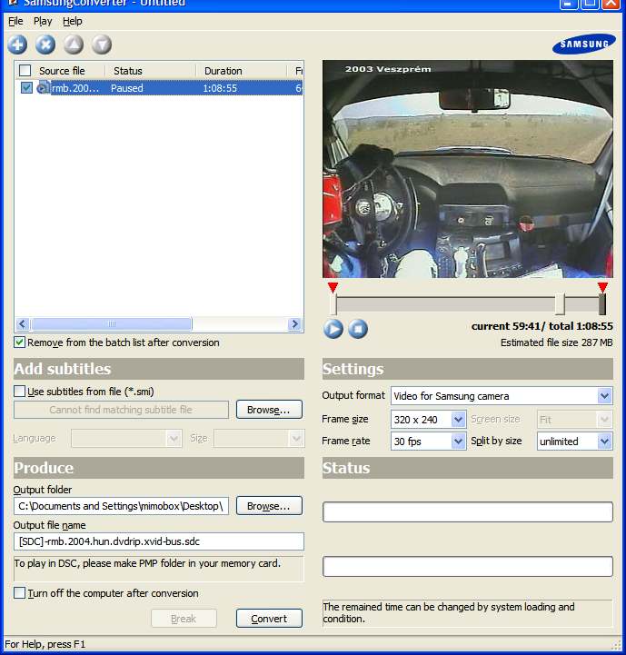Screen dimensions: 626x655
Task: Close the SamsungConverter window
Action: (x=611, y=4)
